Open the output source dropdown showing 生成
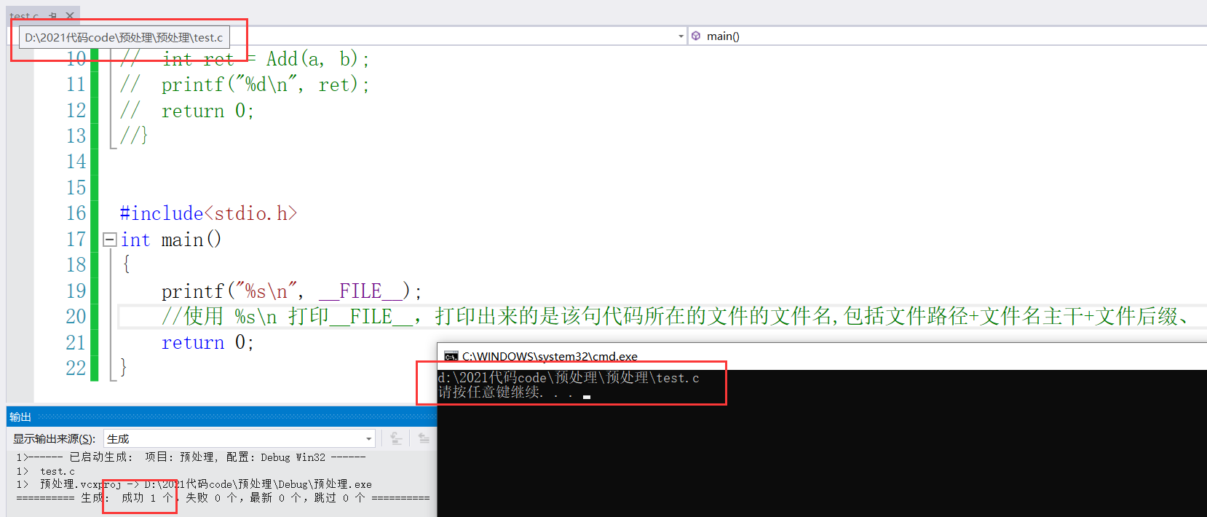Viewport: 1207px width, 517px height. coord(240,438)
